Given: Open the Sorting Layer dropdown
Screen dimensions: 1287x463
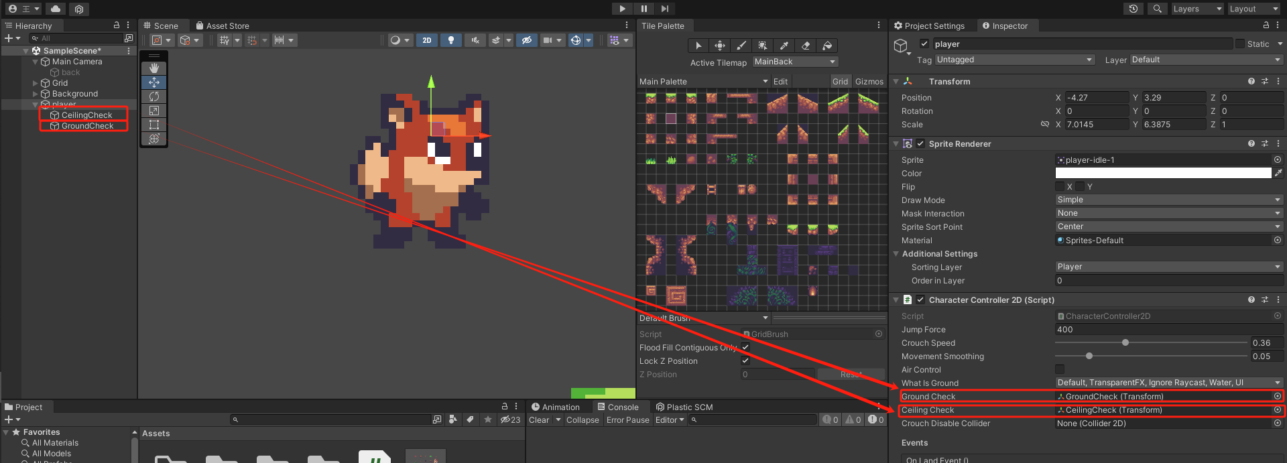Looking at the screenshot, I should (x=1169, y=267).
